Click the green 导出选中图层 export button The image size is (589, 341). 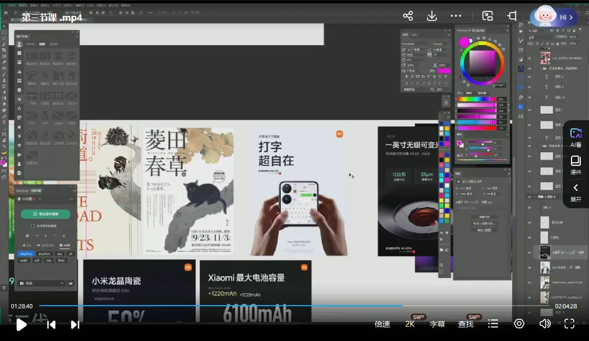click(x=45, y=214)
